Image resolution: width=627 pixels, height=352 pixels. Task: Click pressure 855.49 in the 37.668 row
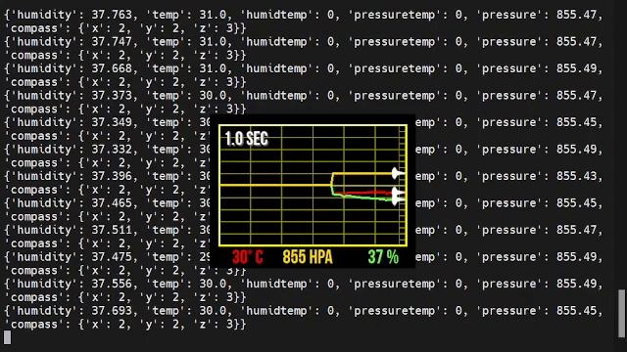(576, 68)
